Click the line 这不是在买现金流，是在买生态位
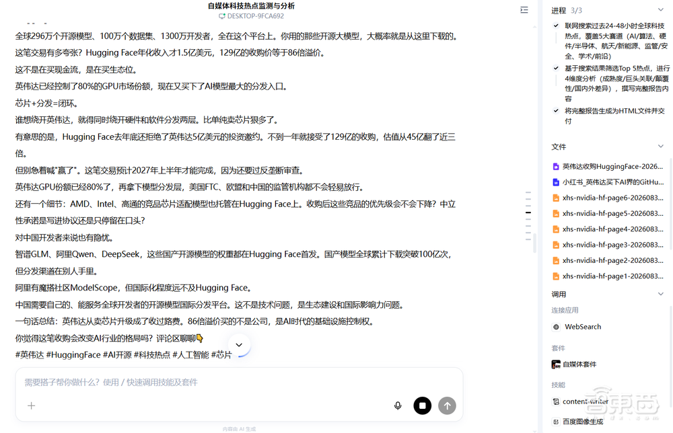673x433 pixels. click(77, 70)
